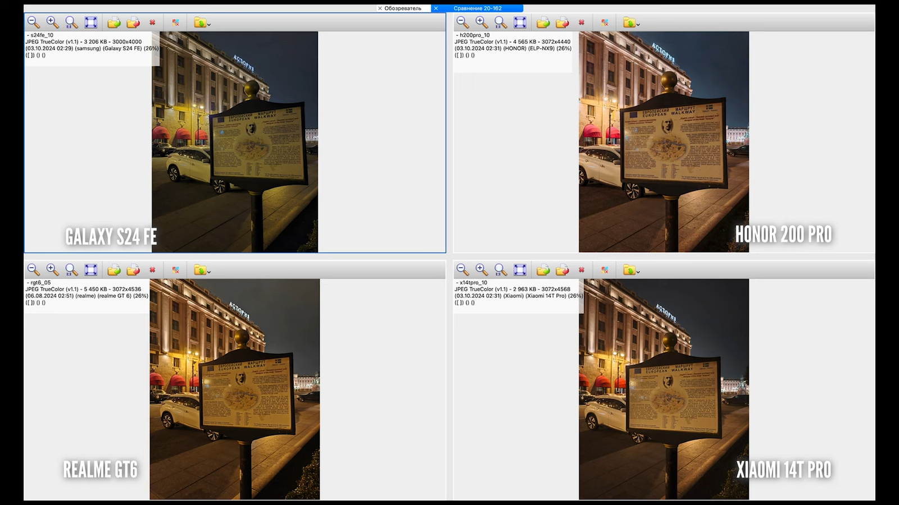
Task: Expand folder dropdown in Xiaomi 14T Pro panel
Action: 632,270
